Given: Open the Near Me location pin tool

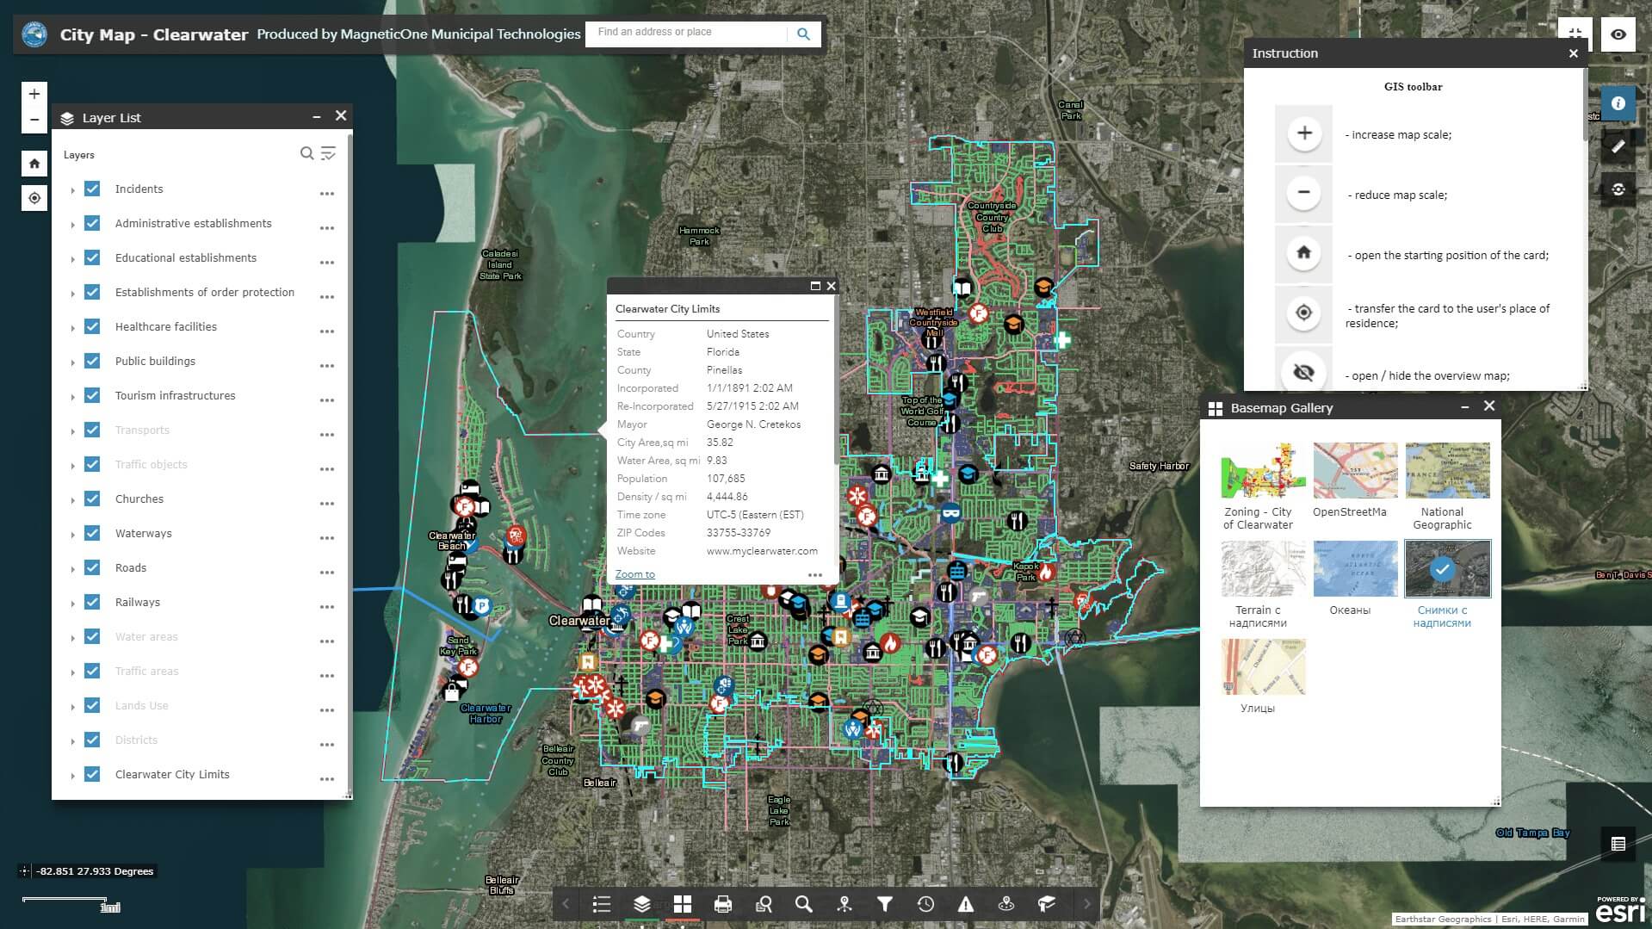Looking at the screenshot, I should (844, 904).
